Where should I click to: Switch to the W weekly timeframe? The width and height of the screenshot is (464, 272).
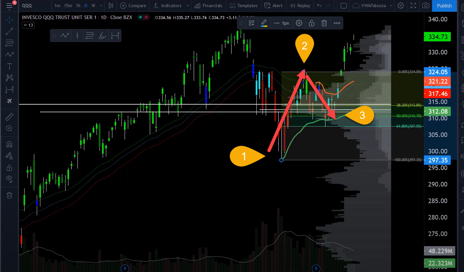tap(93, 5)
